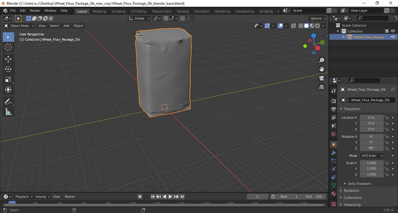Toggle Show Gizmo button
This screenshot has width=398, height=213.
click(267, 26)
